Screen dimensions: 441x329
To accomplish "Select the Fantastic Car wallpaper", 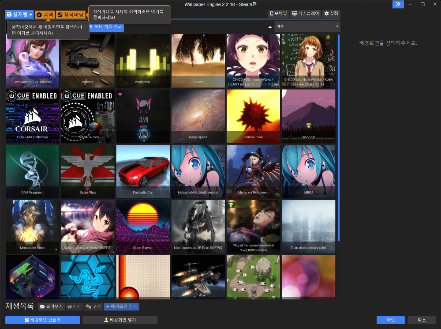I will click(x=143, y=171).
